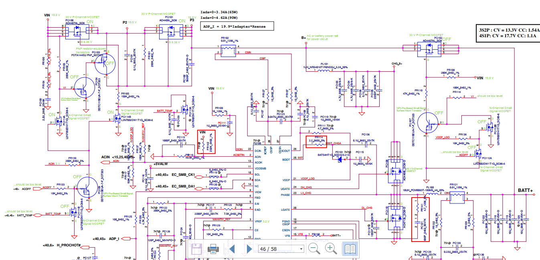This screenshot has width=540, height=260.
Task: Print the document using the printer icon
Action: coord(213,249)
